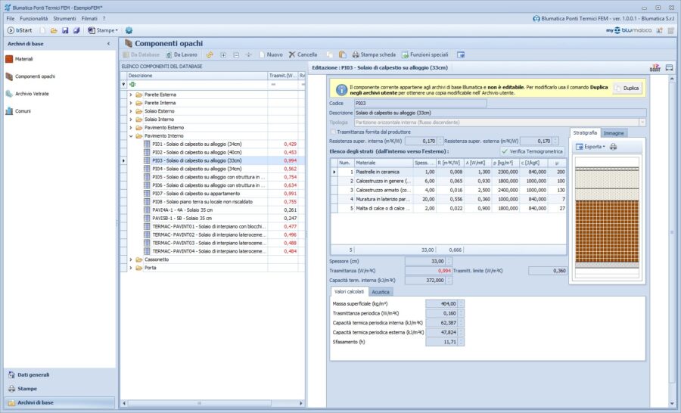Switch to the Acustica tab
This screenshot has width=681, height=413.
tap(381, 291)
